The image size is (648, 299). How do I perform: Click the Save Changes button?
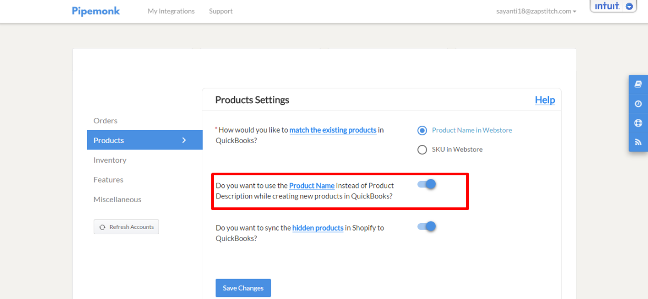(243, 288)
